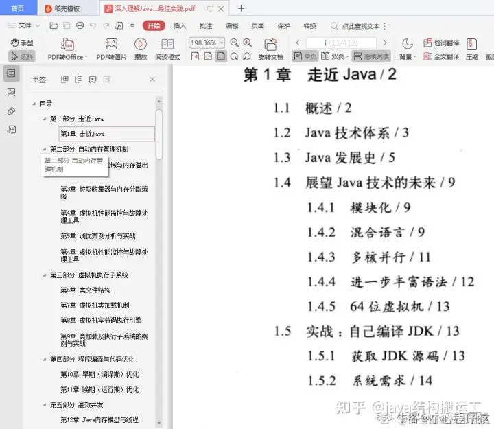Click the page number input field
Image resolution: width=494 pixels, height=429 pixels.
(x=341, y=43)
